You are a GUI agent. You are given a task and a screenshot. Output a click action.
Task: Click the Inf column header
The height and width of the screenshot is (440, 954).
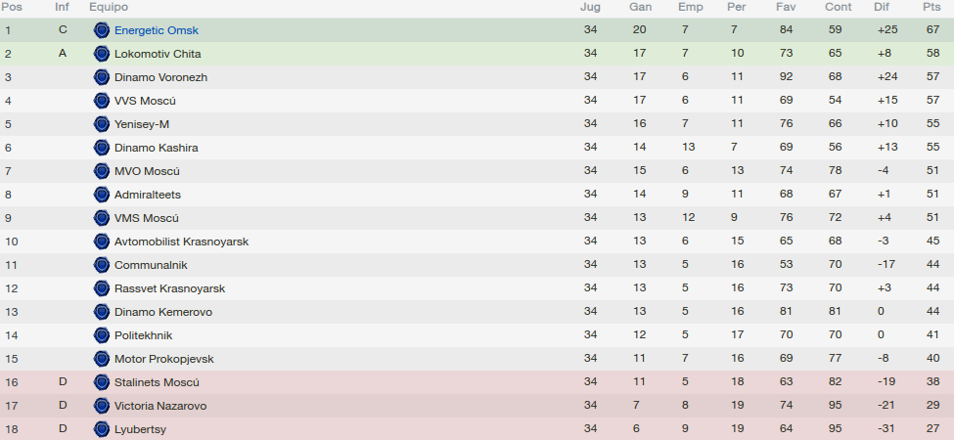click(62, 7)
